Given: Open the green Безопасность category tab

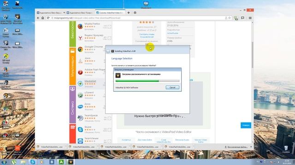Looking at the screenshot, I should pos(72,33).
